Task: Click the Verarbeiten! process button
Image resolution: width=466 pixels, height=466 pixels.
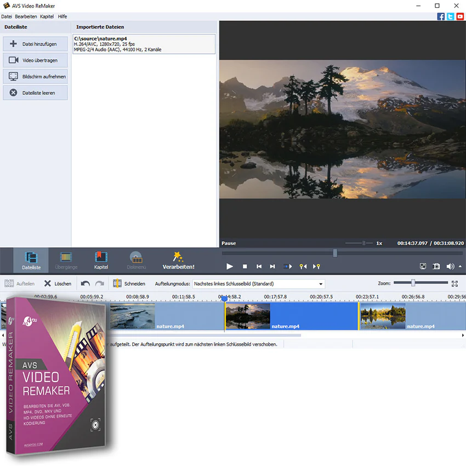Action: [178, 260]
